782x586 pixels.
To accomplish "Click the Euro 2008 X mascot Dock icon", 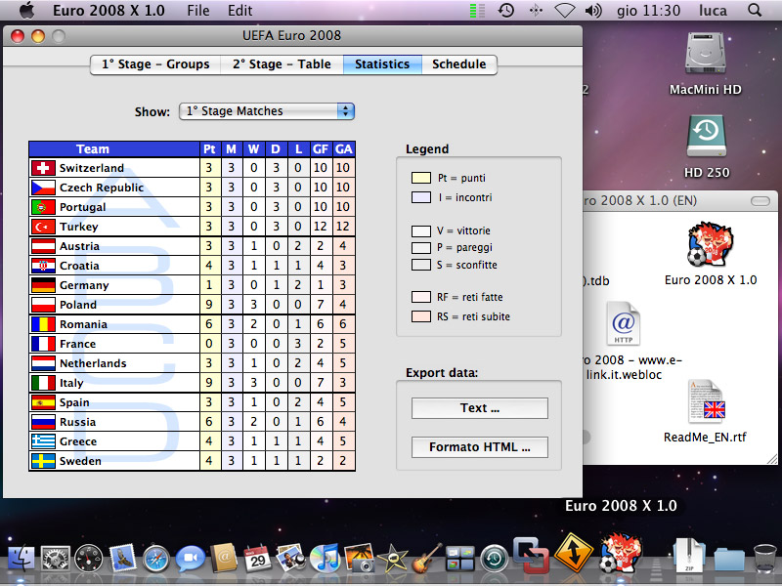I will point(620,552).
